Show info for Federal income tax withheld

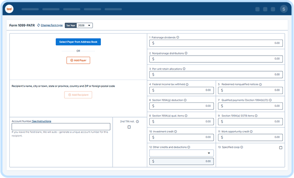coord(187,84)
